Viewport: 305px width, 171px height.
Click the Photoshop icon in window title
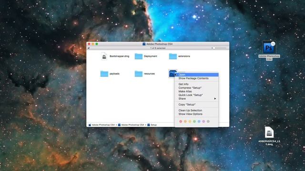coord(144,44)
